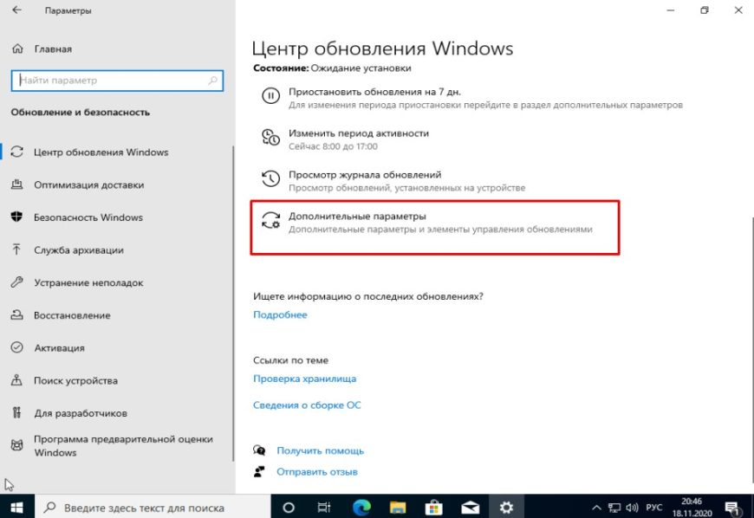
Task: Click Приостановить обновления на 7 дн.
Action: (x=374, y=92)
